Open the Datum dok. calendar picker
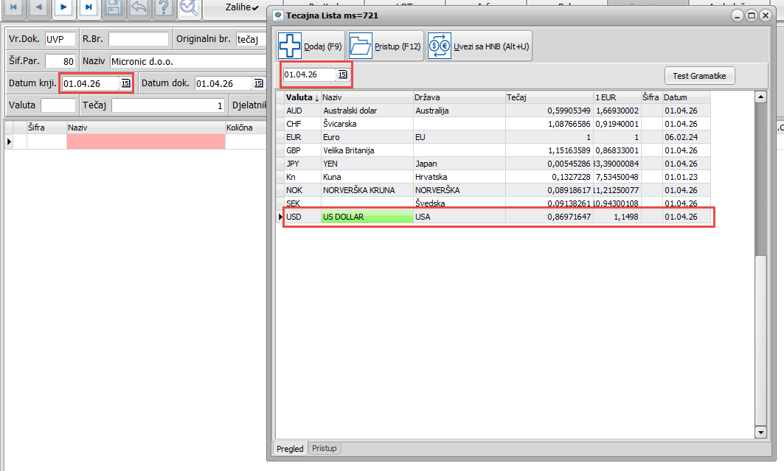The height and width of the screenshot is (471, 784). 257,83
